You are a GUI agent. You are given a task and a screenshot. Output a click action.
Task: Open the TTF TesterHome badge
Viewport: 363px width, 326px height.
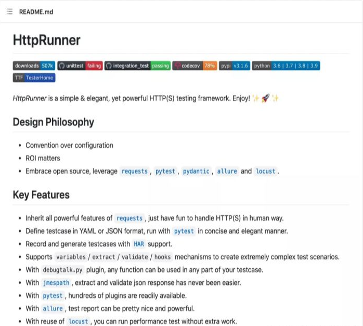34,78
